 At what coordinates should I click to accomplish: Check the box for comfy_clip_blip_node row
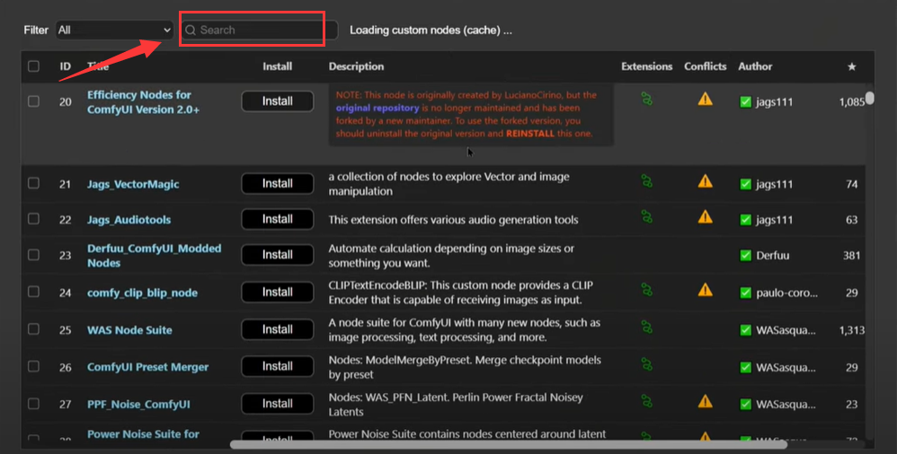click(x=34, y=292)
